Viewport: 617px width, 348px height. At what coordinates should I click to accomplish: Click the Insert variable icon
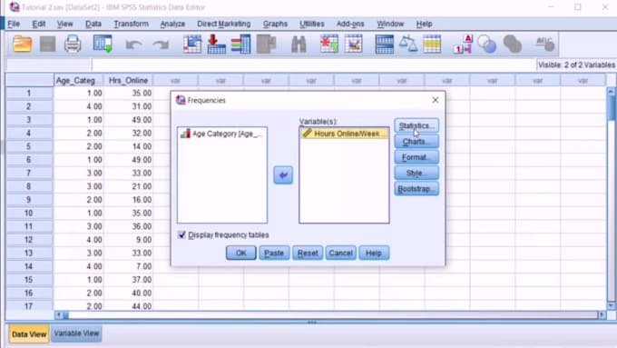pyautogui.click(x=353, y=44)
